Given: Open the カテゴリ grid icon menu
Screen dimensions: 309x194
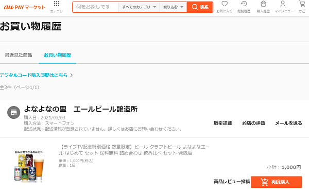Looking at the screenshot, I should [56, 7].
